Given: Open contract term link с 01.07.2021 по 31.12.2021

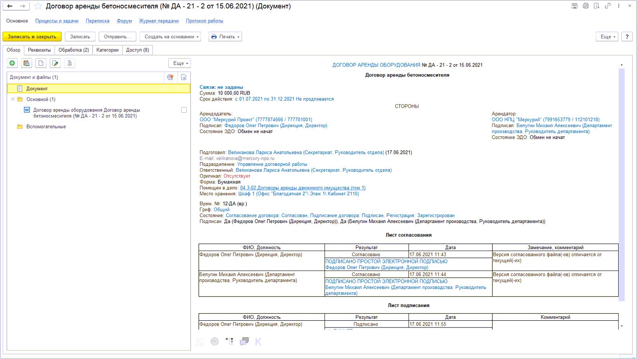Looking at the screenshot, I should pyautogui.click(x=284, y=99).
